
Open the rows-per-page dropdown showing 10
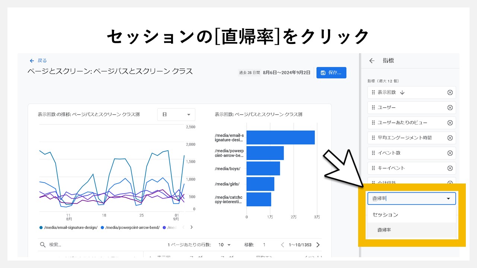pyautogui.click(x=225, y=245)
